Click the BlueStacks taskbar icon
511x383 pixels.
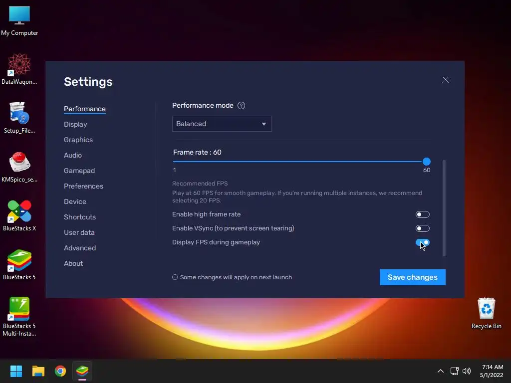point(82,371)
